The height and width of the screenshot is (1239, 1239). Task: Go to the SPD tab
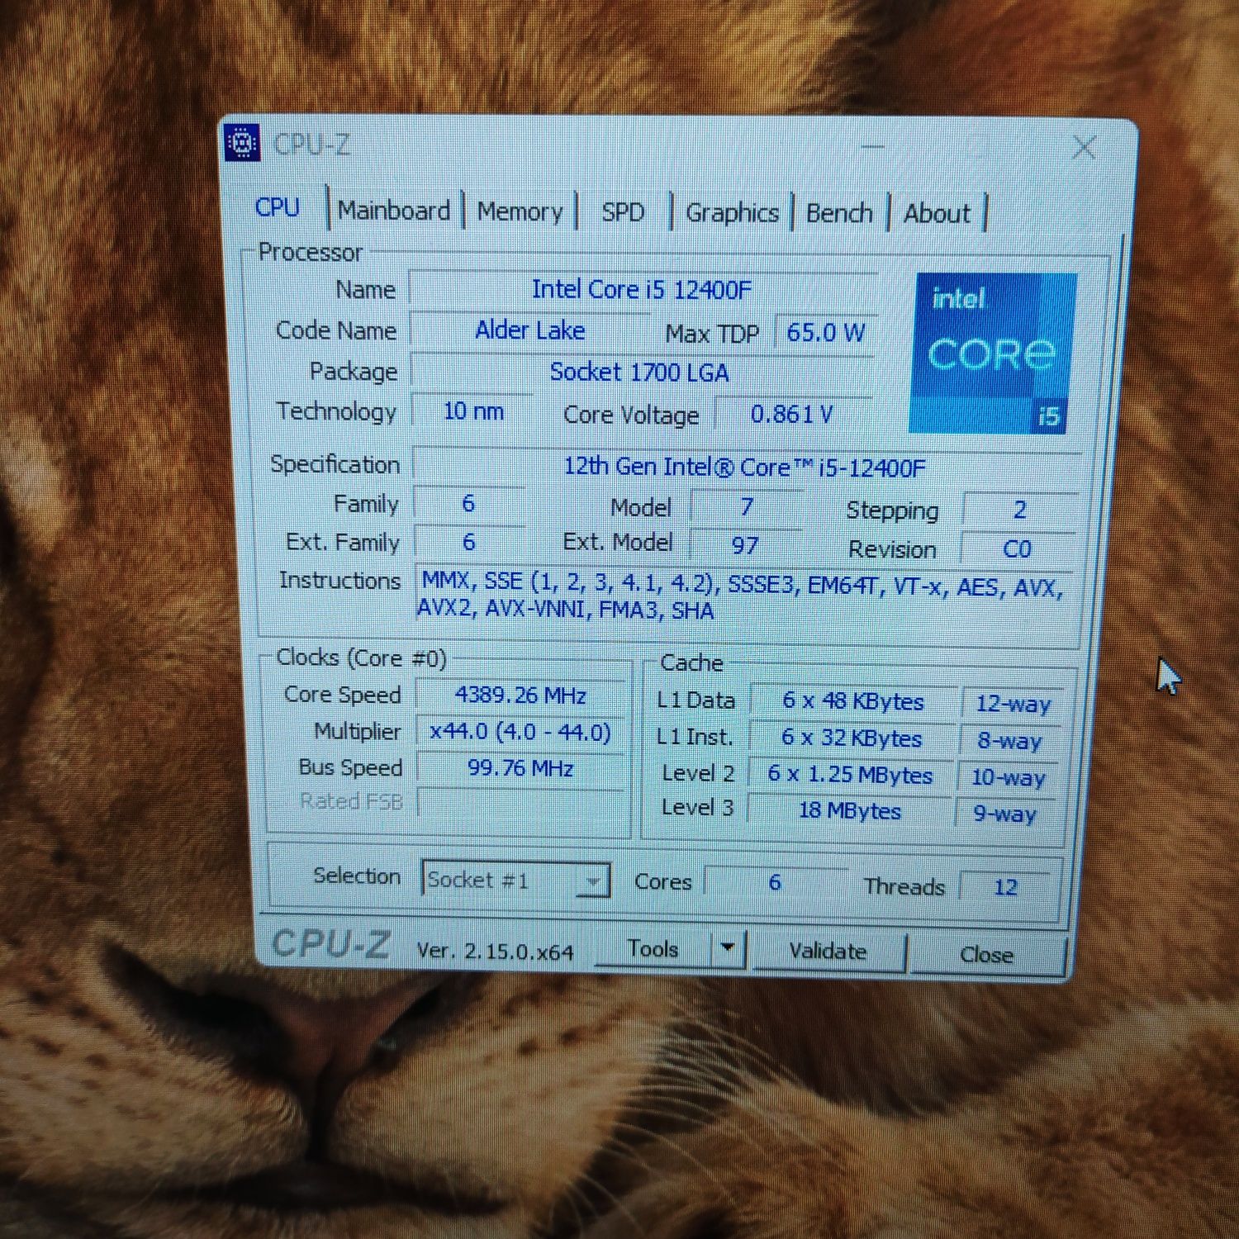(x=623, y=213)
